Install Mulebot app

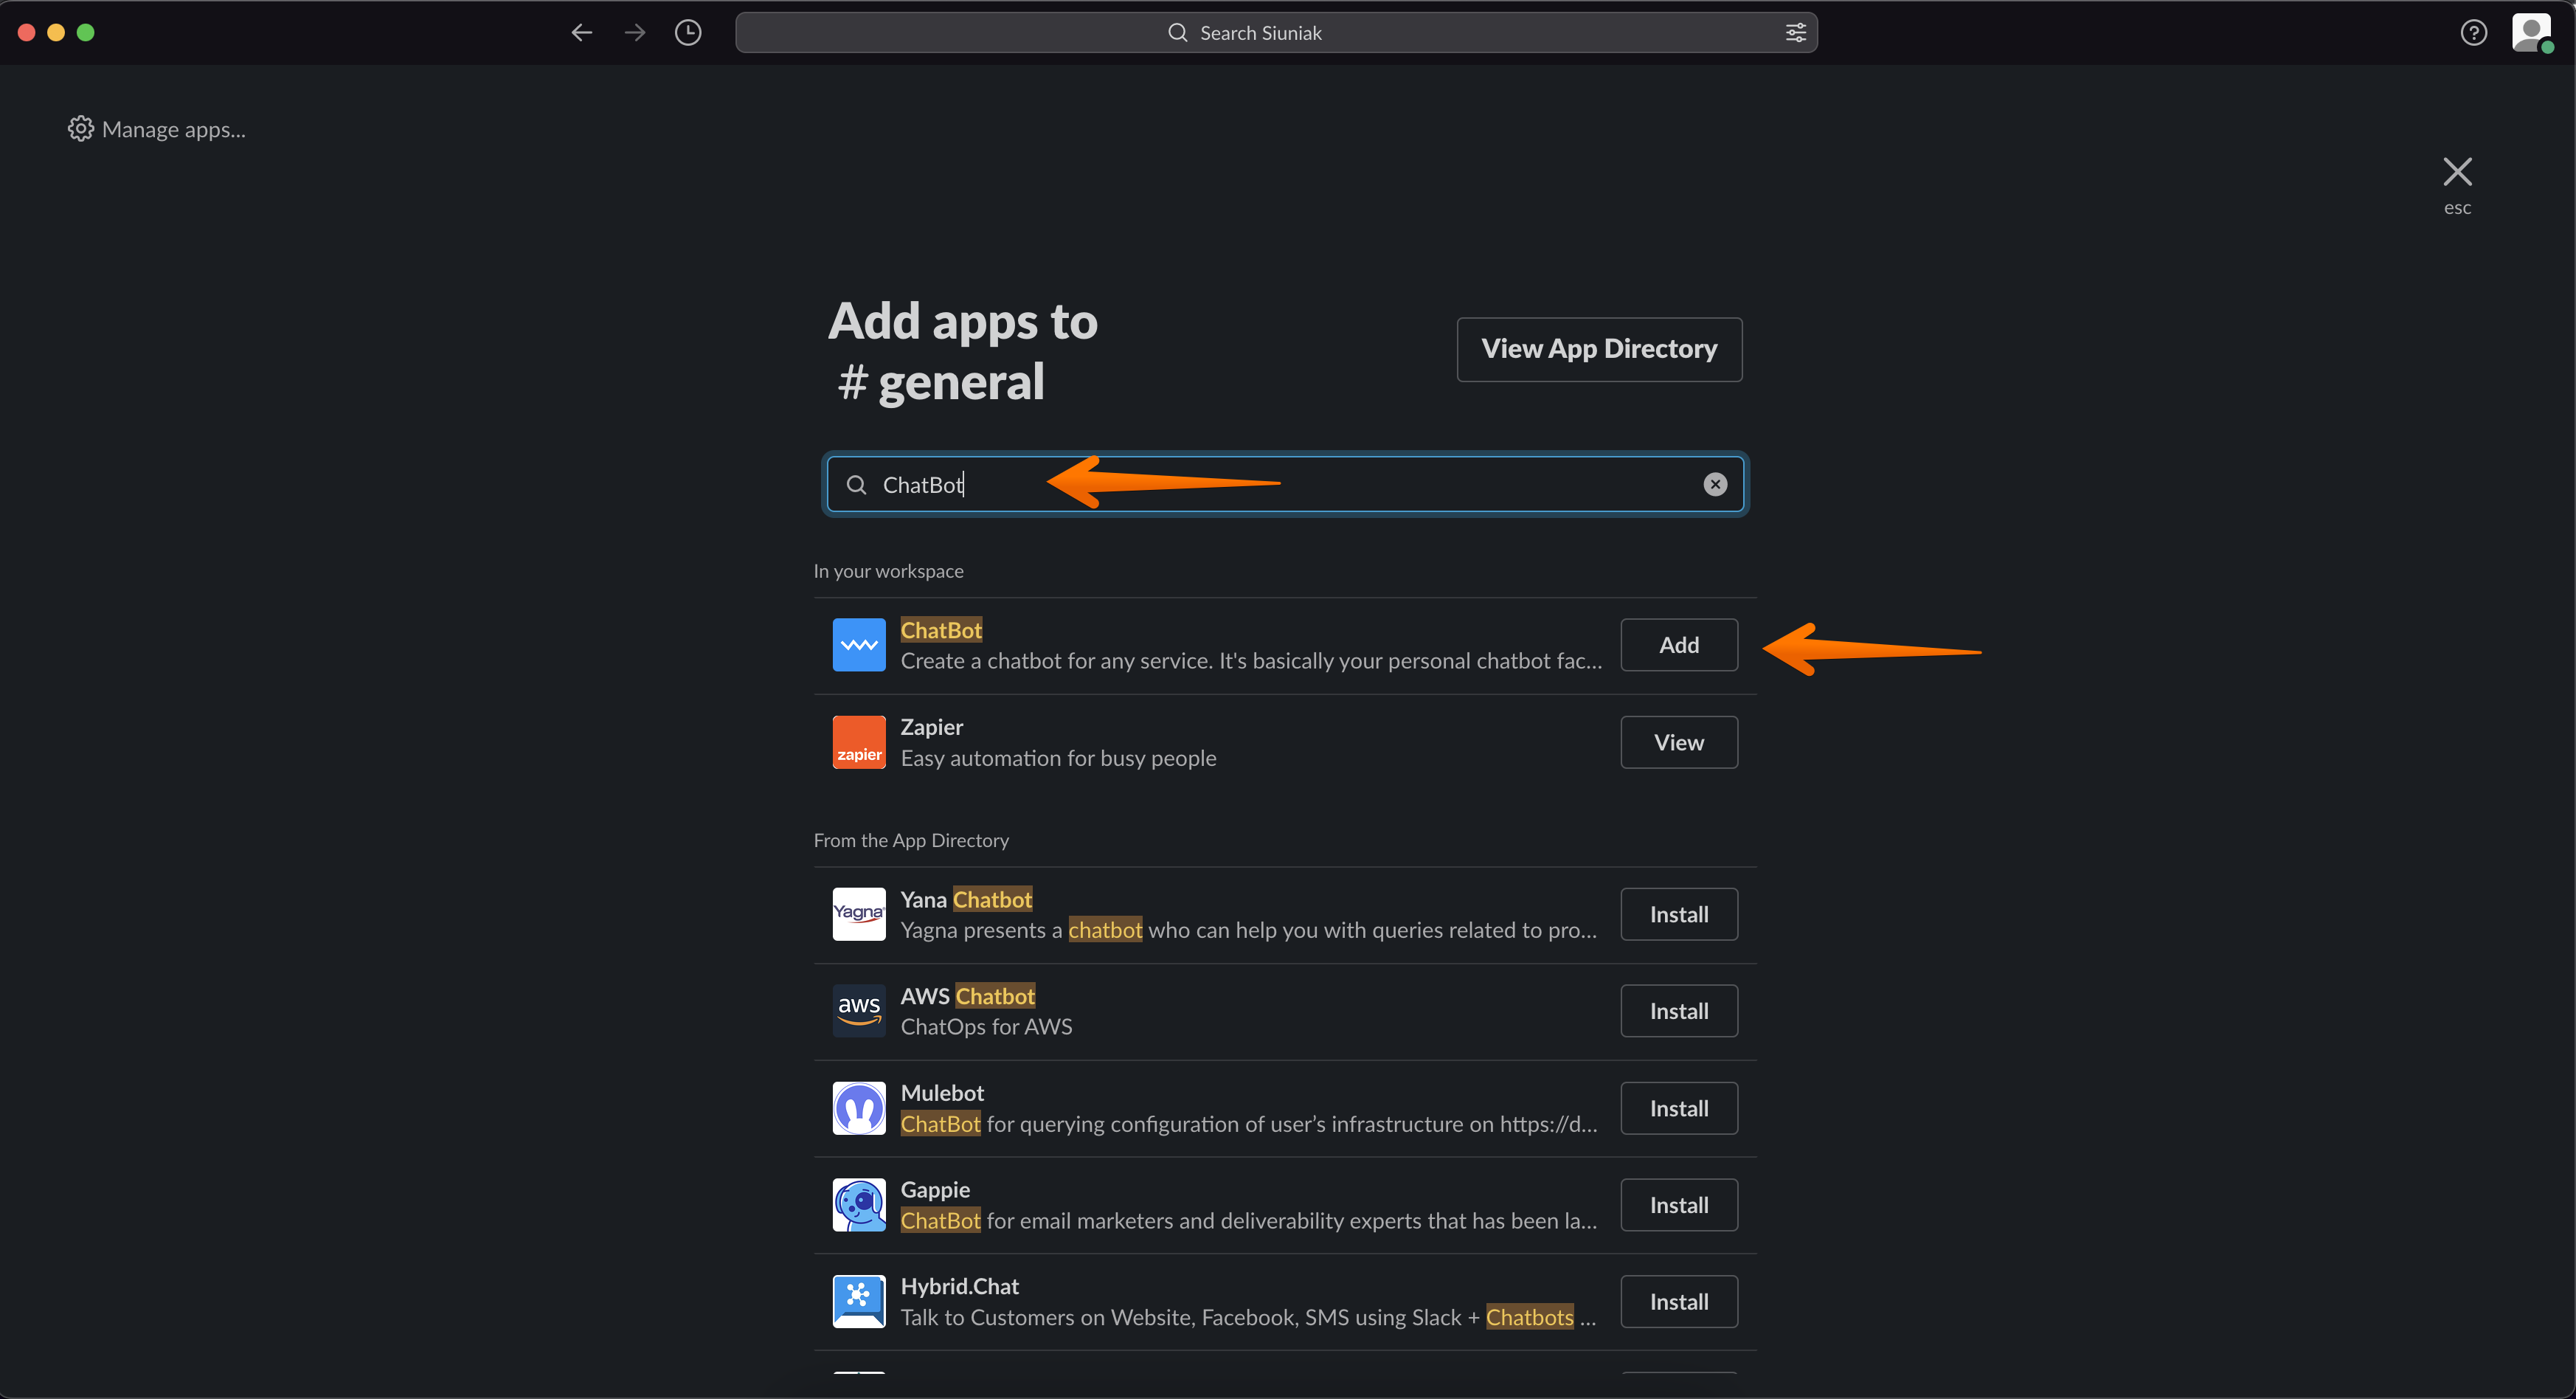pos(1679,1108)
